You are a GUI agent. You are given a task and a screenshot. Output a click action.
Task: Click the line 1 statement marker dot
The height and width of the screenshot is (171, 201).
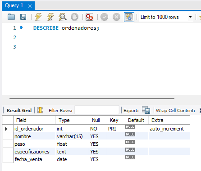[x=21, y=27]
